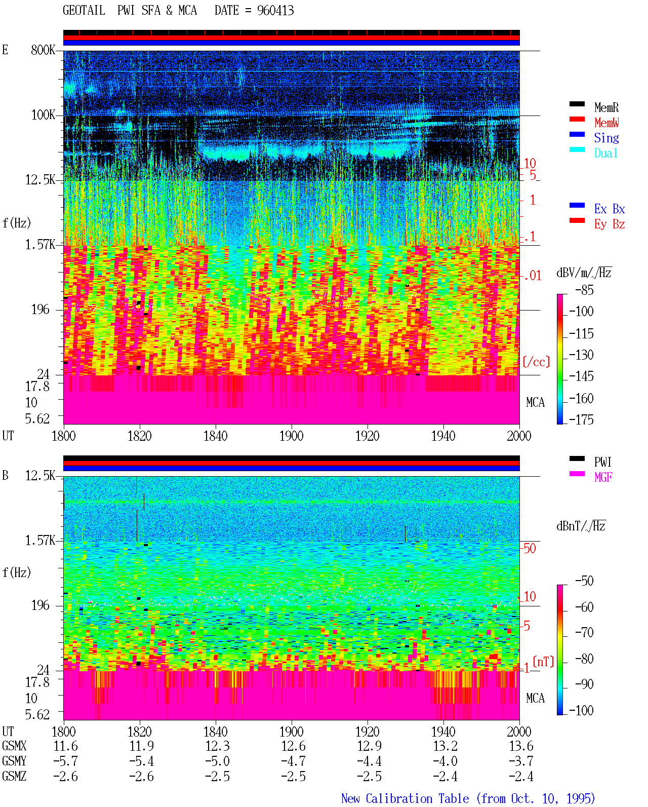Click the red MemW legend swatch
This screenshot has width=648, height=807.
tap(577, 119)
